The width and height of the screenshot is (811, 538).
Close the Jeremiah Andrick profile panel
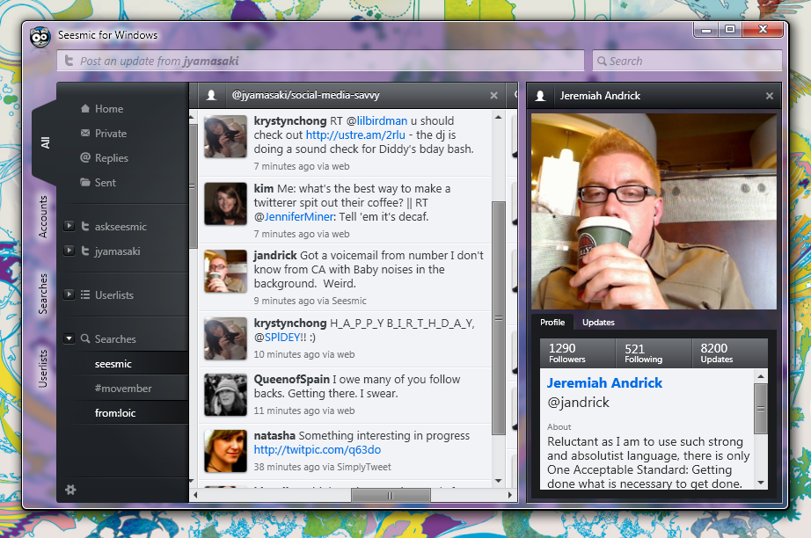[x=770, y=96]
